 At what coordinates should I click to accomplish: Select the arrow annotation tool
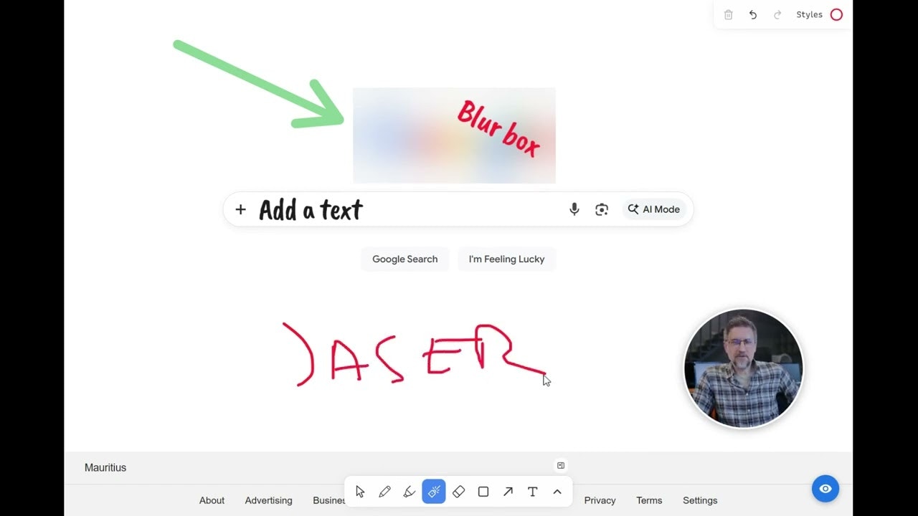coord(508,492)
